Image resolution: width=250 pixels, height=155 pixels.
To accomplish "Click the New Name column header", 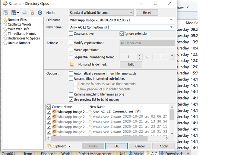I will pyautogui.click(x=97, y=107).
